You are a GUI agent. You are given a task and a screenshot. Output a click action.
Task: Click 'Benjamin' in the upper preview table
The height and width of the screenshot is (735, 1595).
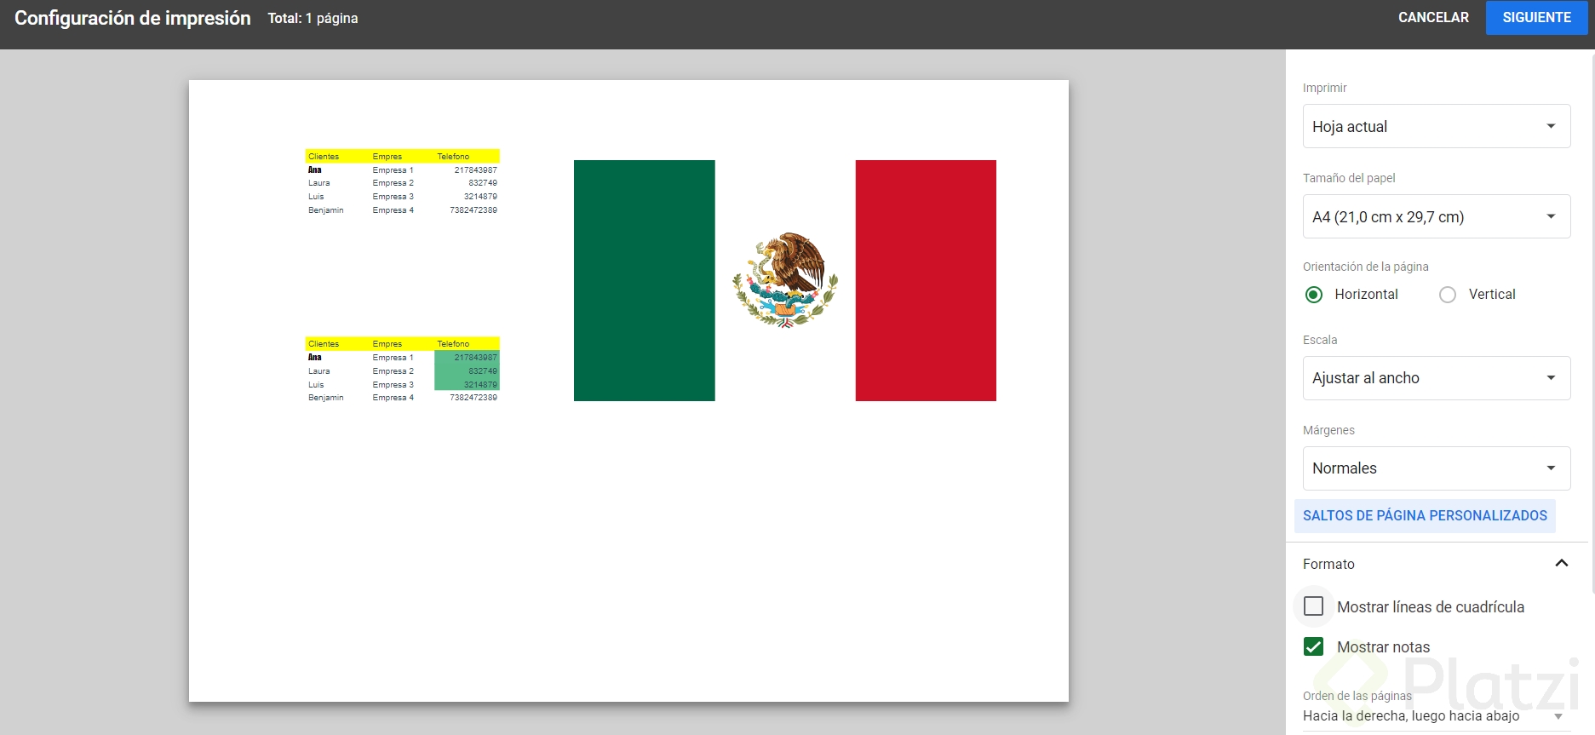click(326, 210)
